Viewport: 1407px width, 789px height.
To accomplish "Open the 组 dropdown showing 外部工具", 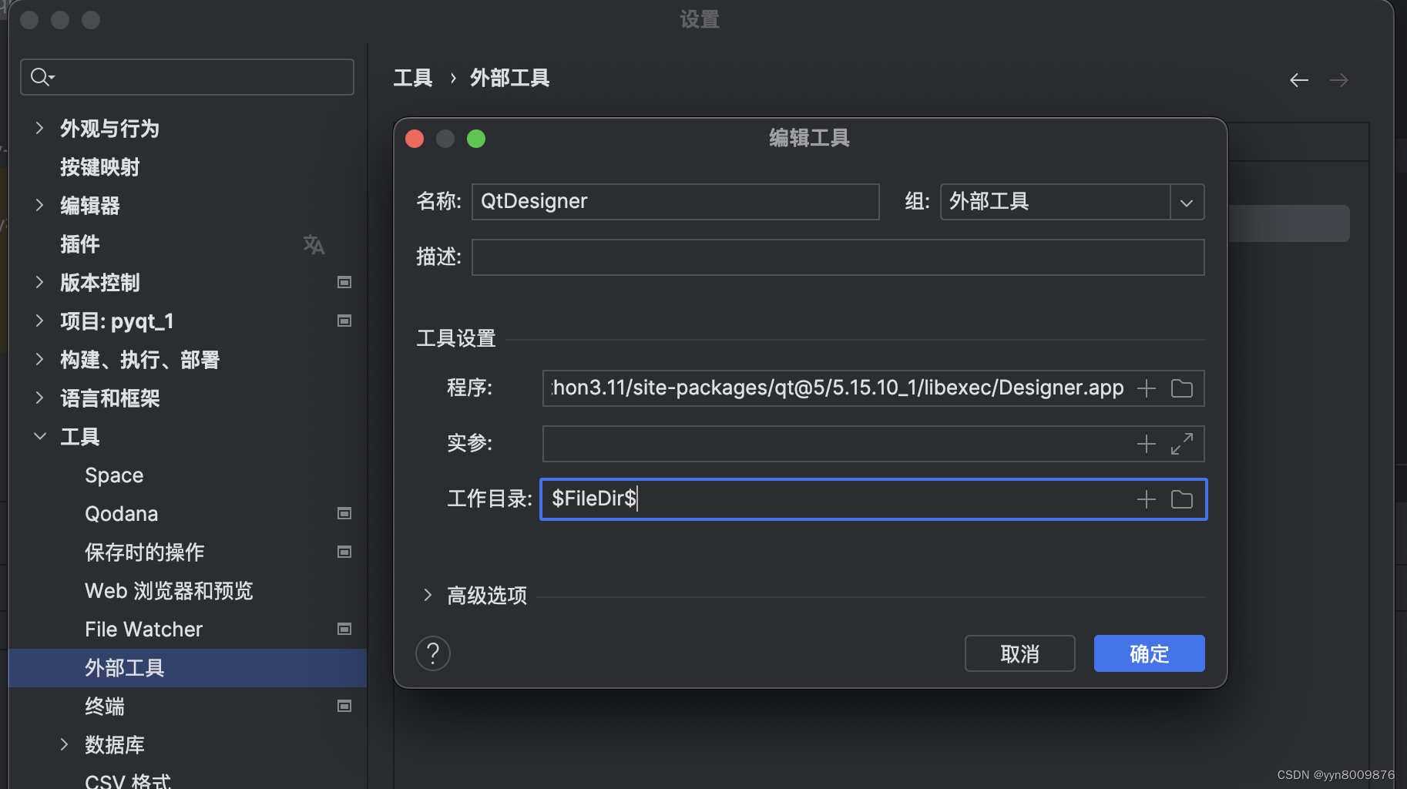I will click(x=1187, y=202).
